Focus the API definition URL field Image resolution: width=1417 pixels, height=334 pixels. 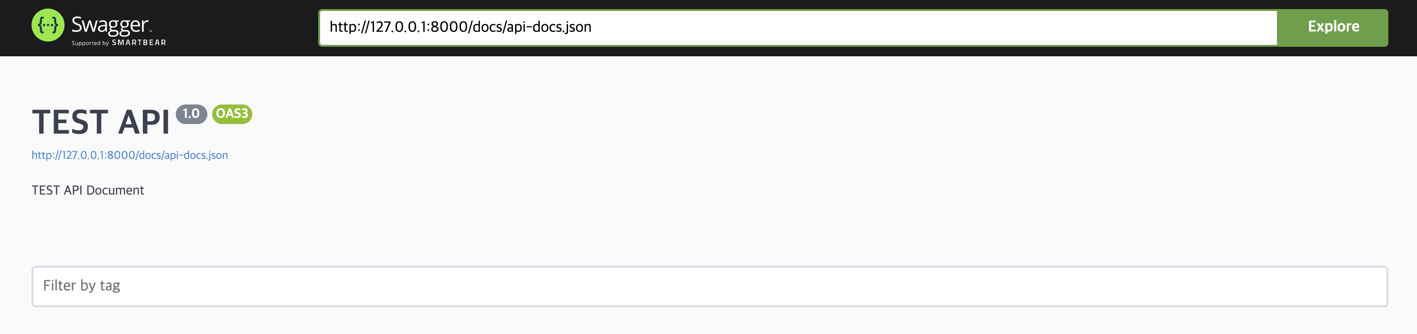pyautogui.click(x=798, y=28)
